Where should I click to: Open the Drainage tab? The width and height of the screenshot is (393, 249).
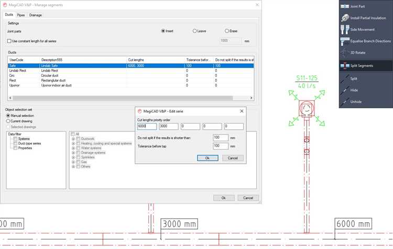click(35, 15)
